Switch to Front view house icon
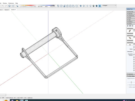Image resolution: width=135 pixels, height=101 pixels. pos(64,6)
